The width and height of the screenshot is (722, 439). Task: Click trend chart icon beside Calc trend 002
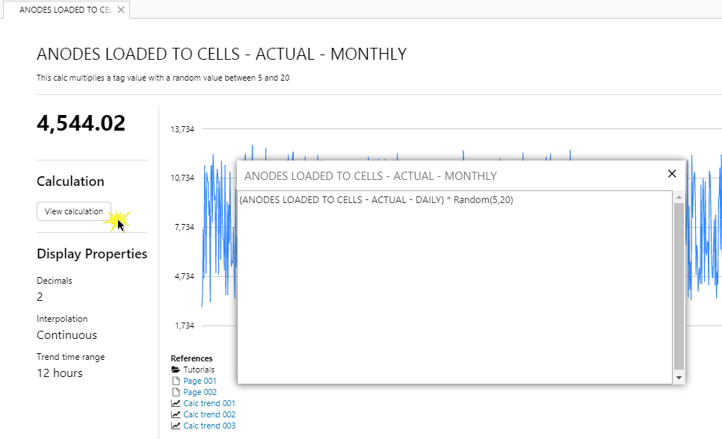click(x=176, y=414)
